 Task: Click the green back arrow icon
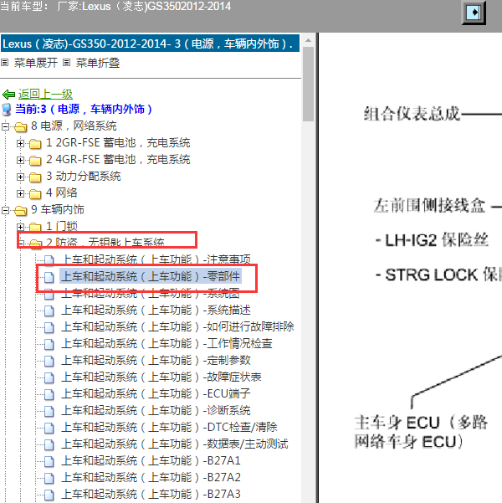coord(8,95)
